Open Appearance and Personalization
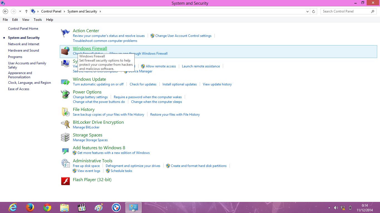Screen dimensions: 380x213 pos(20,75)
